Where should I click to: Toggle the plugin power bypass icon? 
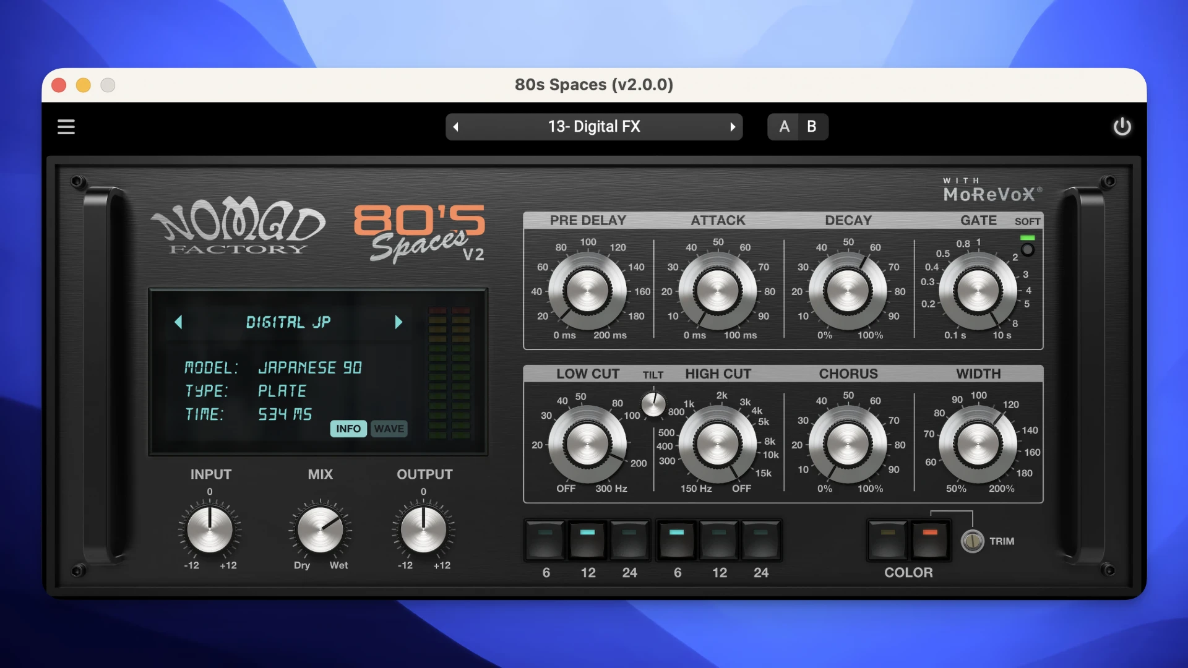click(x=1122, y=127)
